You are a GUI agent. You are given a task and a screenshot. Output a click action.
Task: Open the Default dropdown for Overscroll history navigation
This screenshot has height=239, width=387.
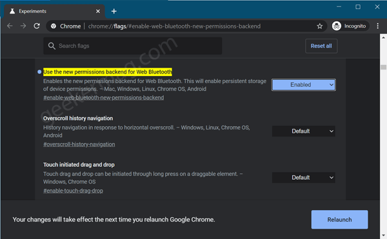point(303,131)
